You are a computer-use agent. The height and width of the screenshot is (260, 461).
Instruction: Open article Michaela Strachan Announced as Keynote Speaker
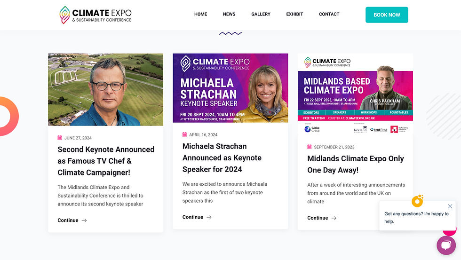pos(222,158)
